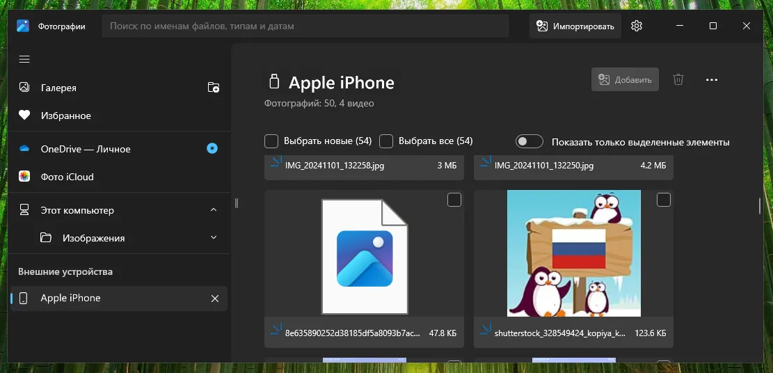The height and width of the screenshot is (373, 773).
Task: Open the settings gear icon
Action: 636,26
